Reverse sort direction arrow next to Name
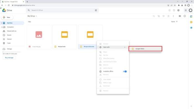Image resolution: width=194 pixels, height=109 pixels. point(177,22)
